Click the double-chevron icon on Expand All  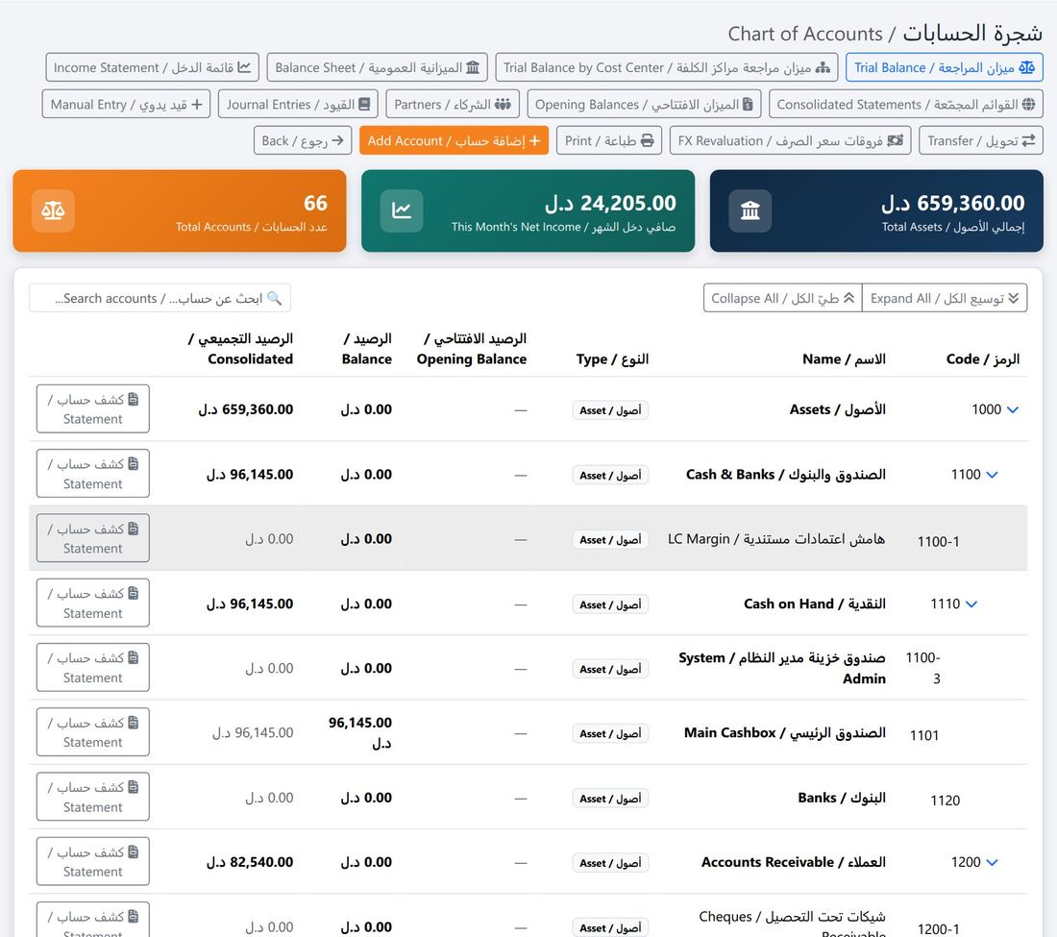point(1013,298)
